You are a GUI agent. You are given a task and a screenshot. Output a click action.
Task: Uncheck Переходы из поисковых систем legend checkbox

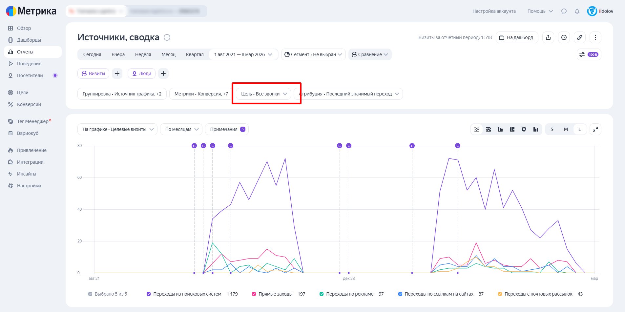149,294
